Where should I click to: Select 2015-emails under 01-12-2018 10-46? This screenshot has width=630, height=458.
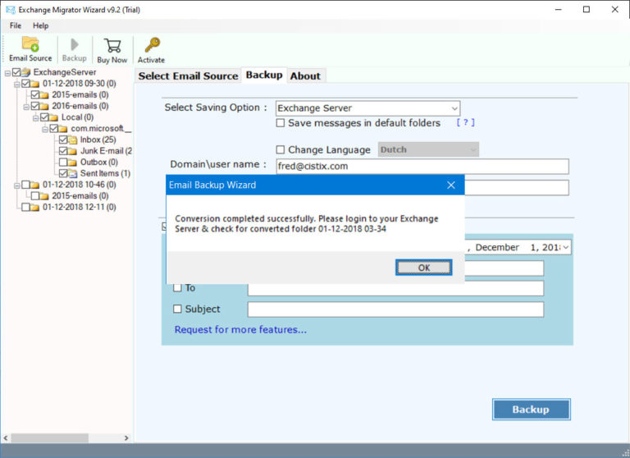pos(80,196)
